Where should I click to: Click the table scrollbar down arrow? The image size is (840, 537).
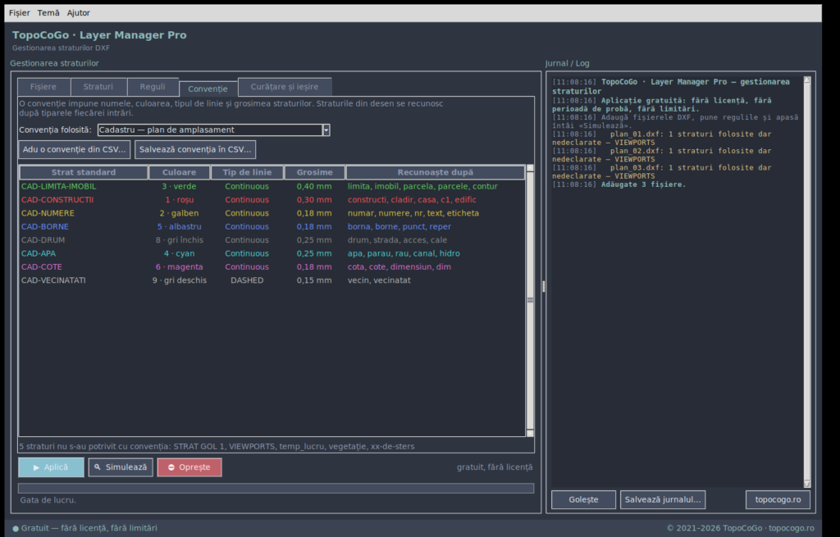[531, 433]
